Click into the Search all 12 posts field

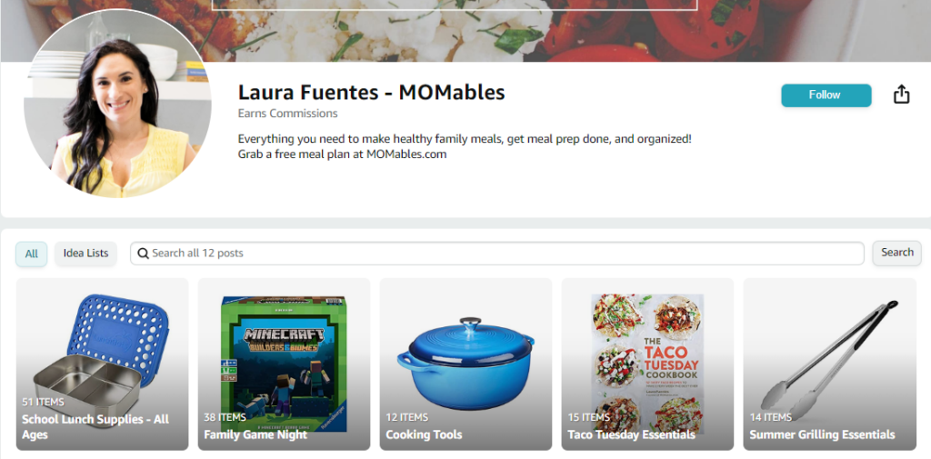(x=497, y=254)
